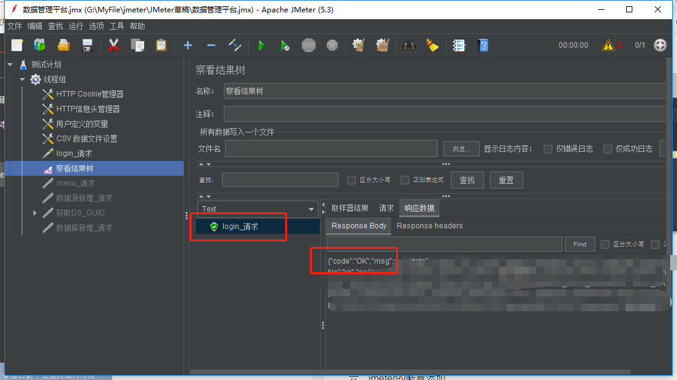Open the 工具 menu
Viewport: 677px width, 380px height.
(117, 26)
